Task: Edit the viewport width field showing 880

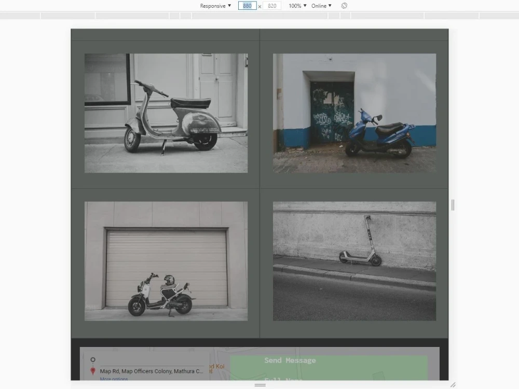Action: pyautogui.click(x=247, y=6)
